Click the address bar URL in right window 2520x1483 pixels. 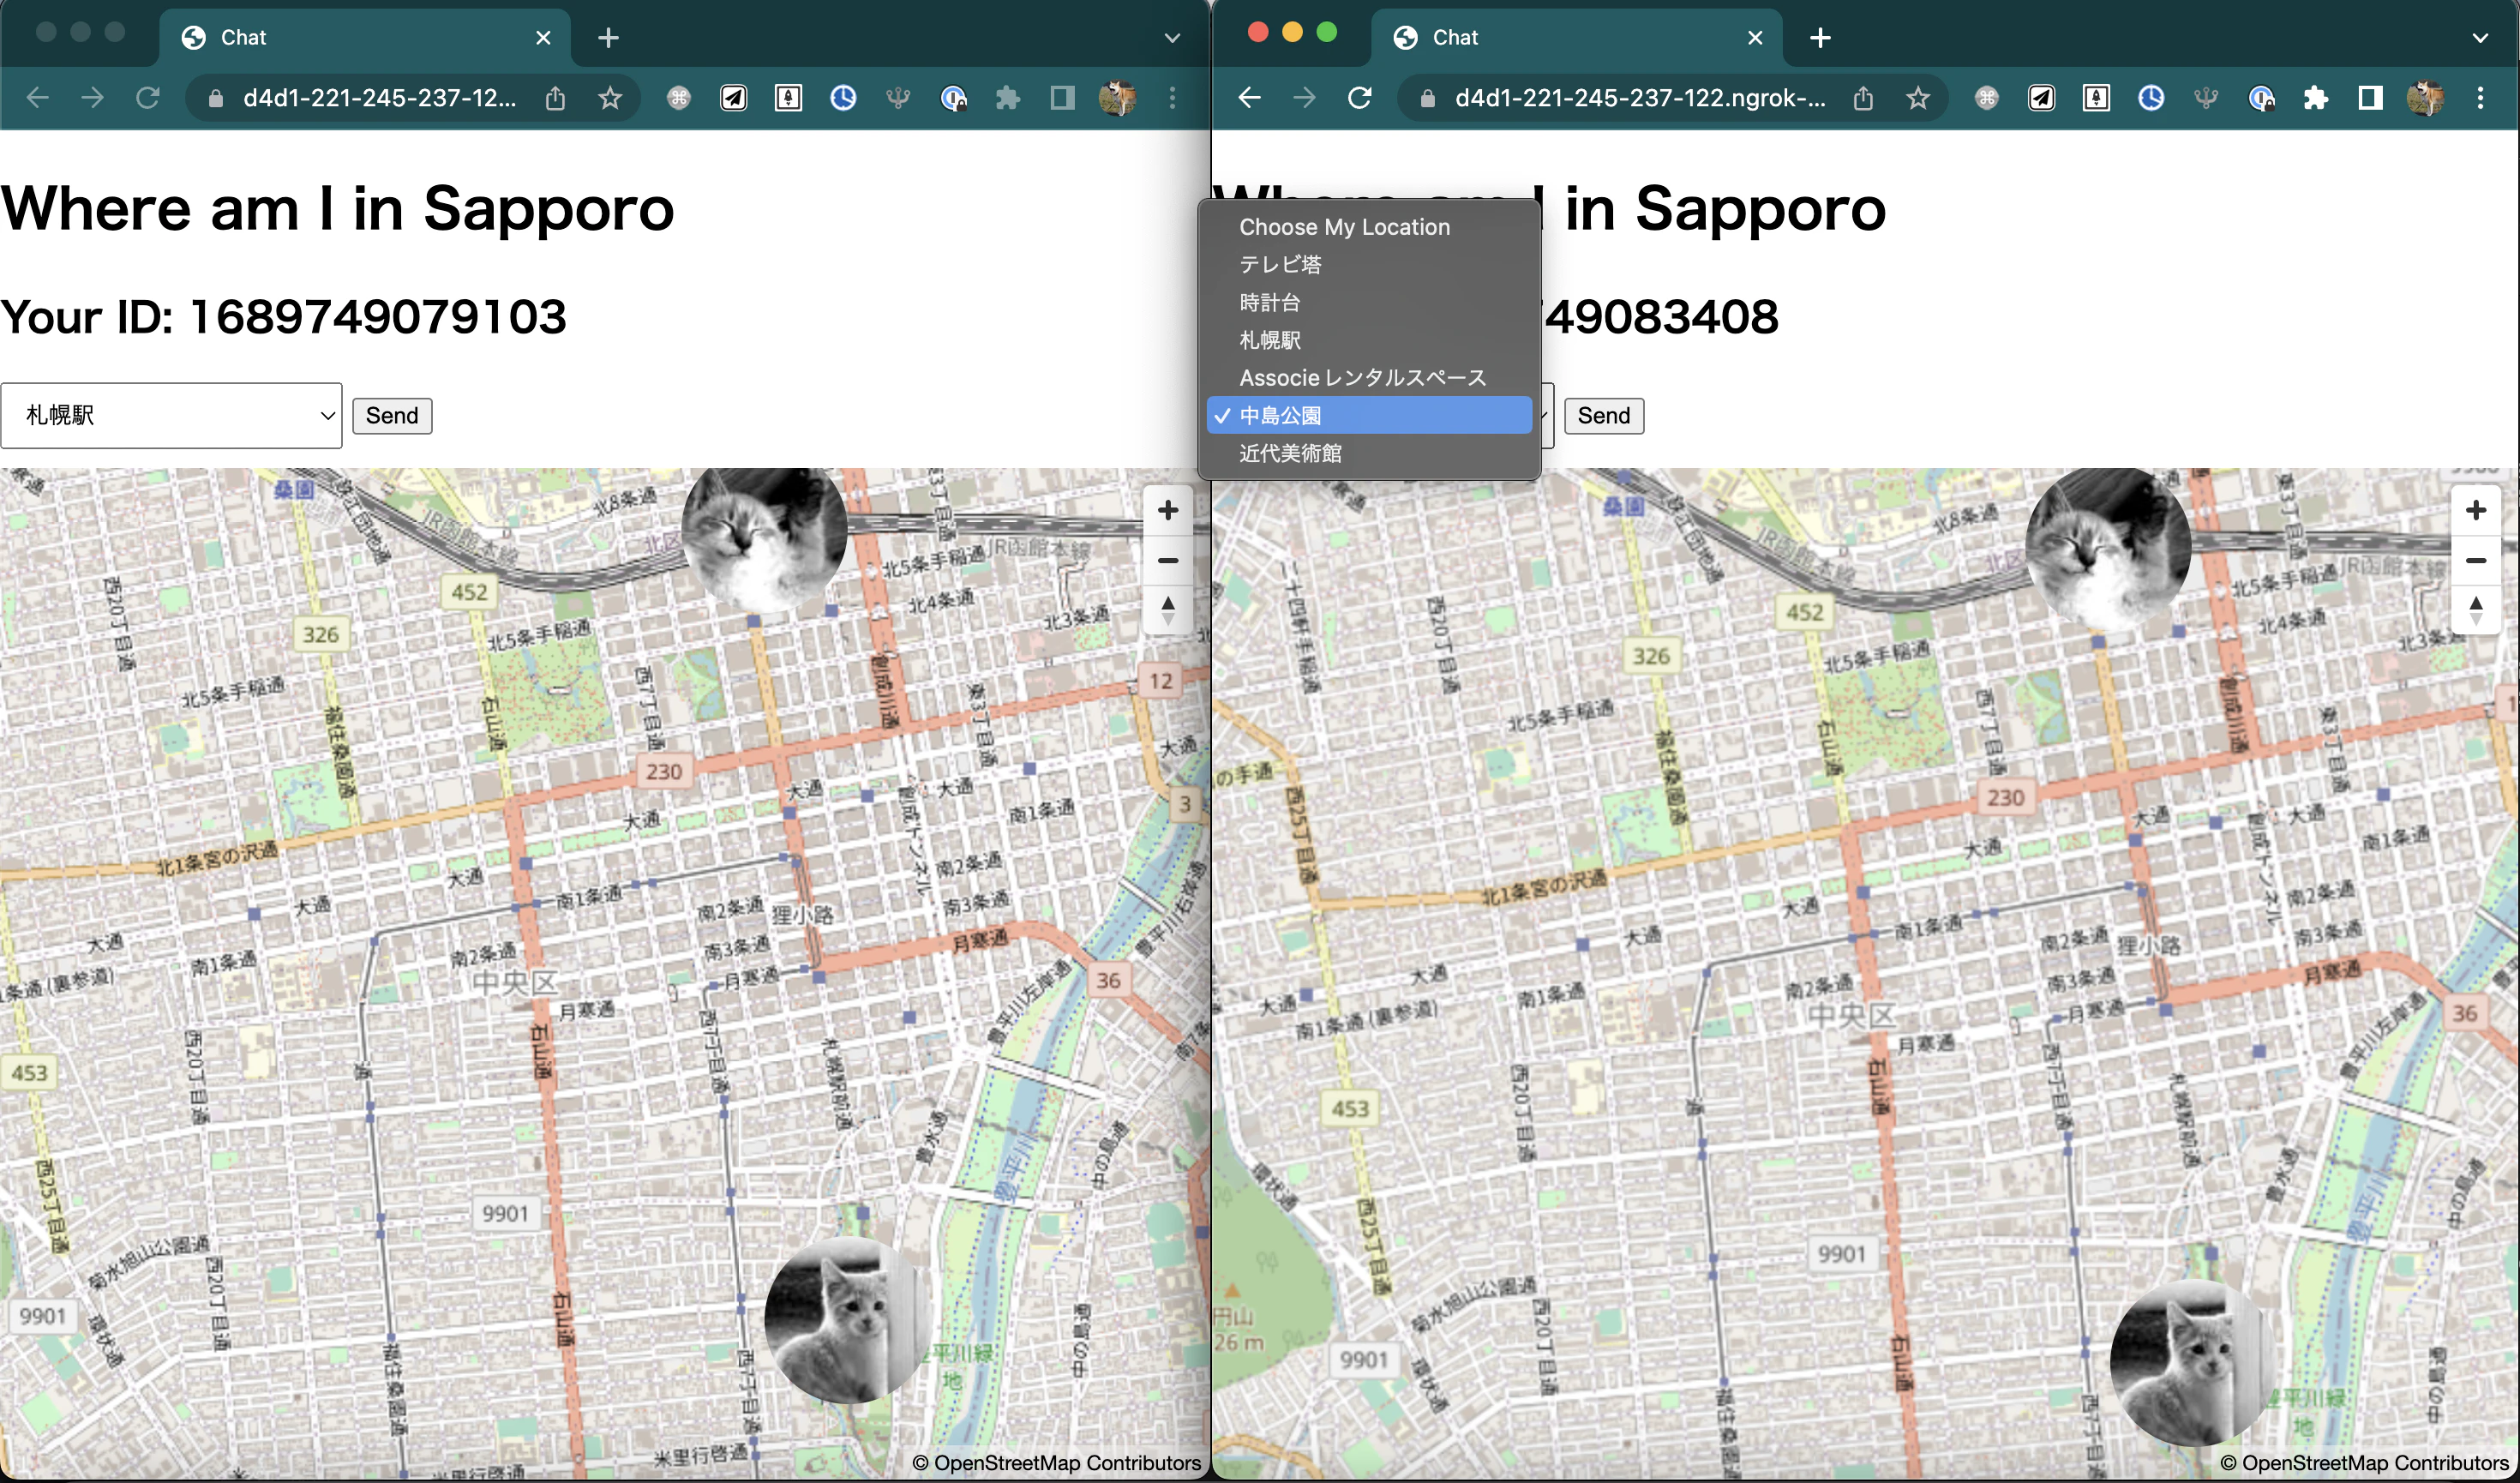(x=1639, y=97)
